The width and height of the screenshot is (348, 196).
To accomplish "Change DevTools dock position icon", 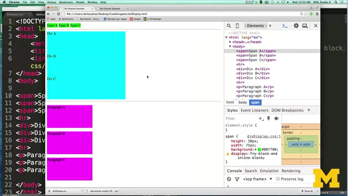I will [x=305, y=26].
